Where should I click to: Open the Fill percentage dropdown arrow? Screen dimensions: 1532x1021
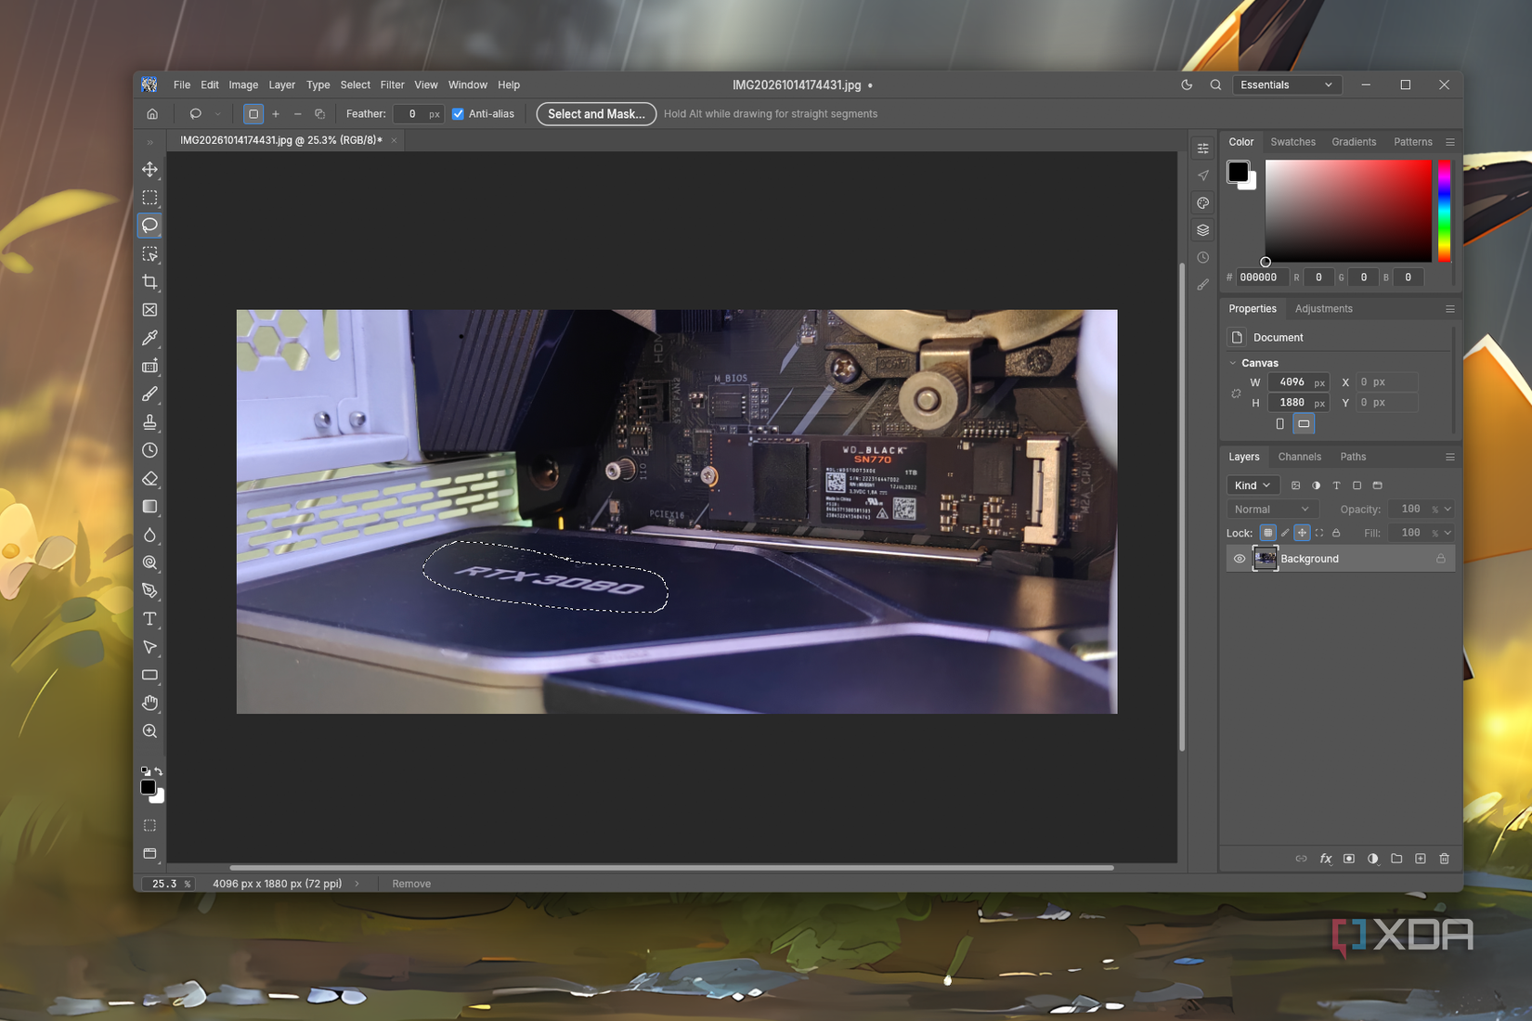(1447, 533)
